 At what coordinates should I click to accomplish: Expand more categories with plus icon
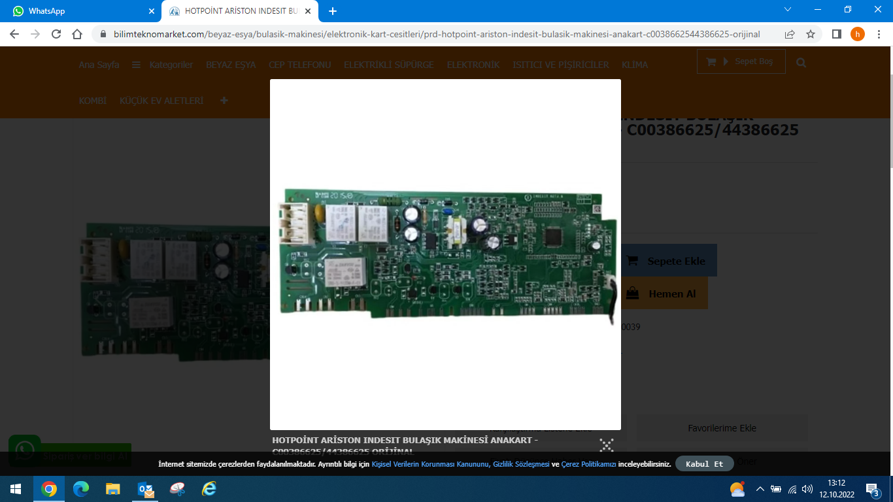tap(224, 101)
